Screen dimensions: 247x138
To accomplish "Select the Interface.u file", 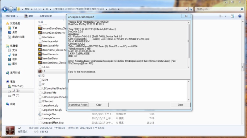I will tap(48, 37).
